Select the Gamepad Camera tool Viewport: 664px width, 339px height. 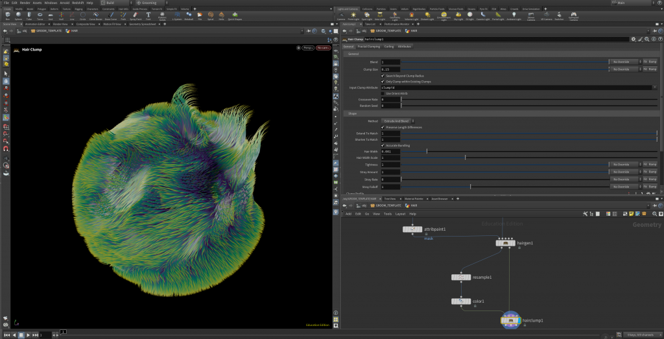pos(573,16)
